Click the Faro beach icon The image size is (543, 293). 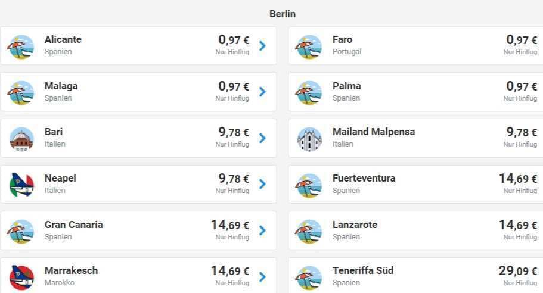pos(309,46)
